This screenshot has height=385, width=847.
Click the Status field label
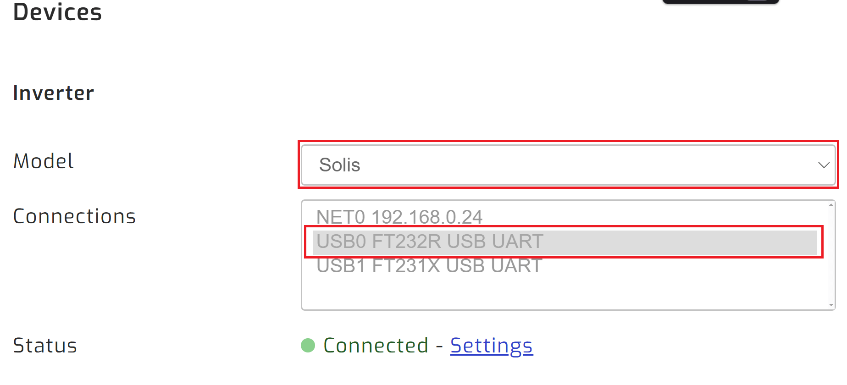click(45, 346)
